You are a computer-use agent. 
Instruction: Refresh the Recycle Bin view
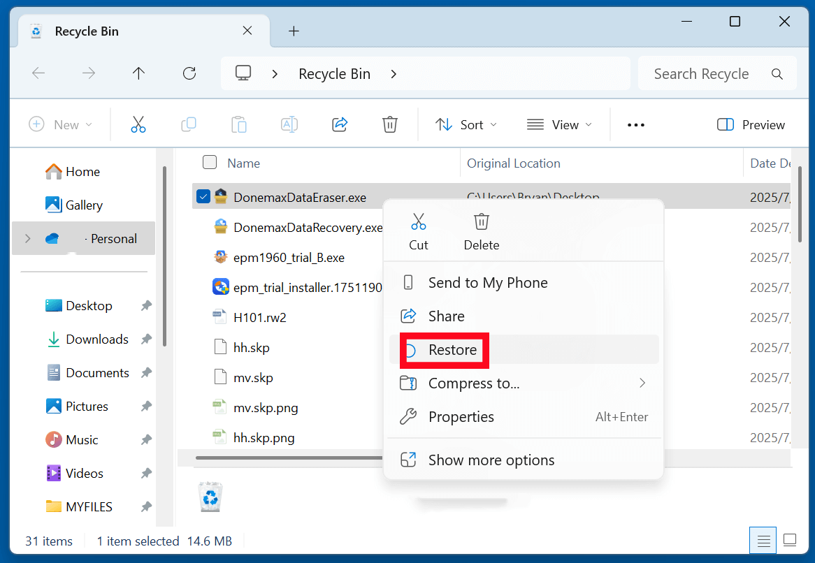189,73
